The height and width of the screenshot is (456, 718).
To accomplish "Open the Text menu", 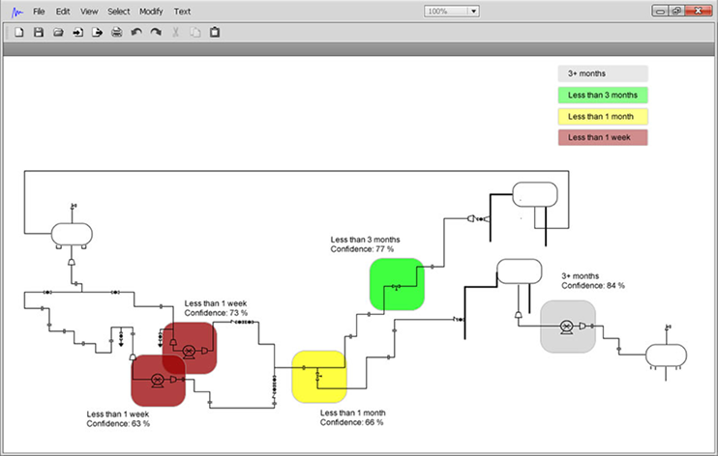I will tap(182, 12).
